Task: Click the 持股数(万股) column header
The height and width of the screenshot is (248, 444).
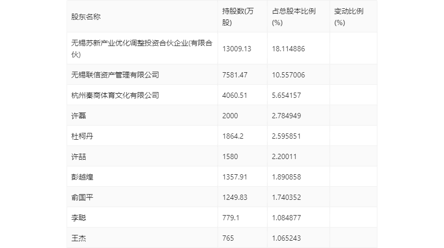Action: click(x=238, y=17)
